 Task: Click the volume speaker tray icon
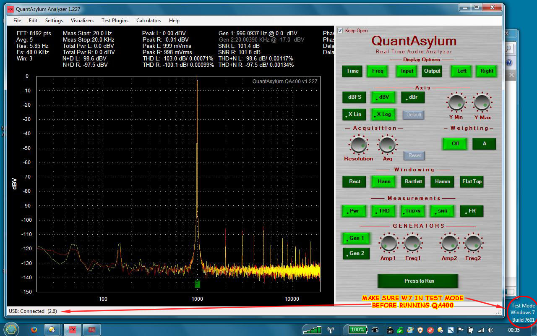click(490, 330)
